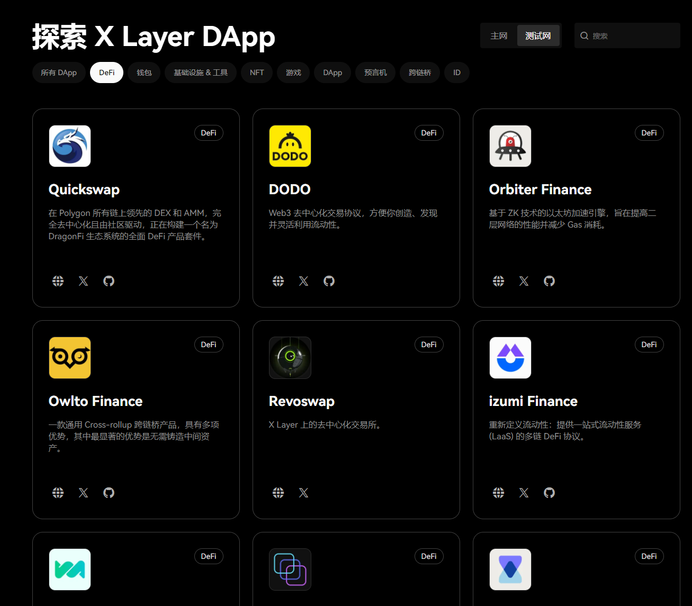The height and width of the screenshot is (606, 692).
Task: Click the search magnifier icon
Action: click(x=585, y=36)
